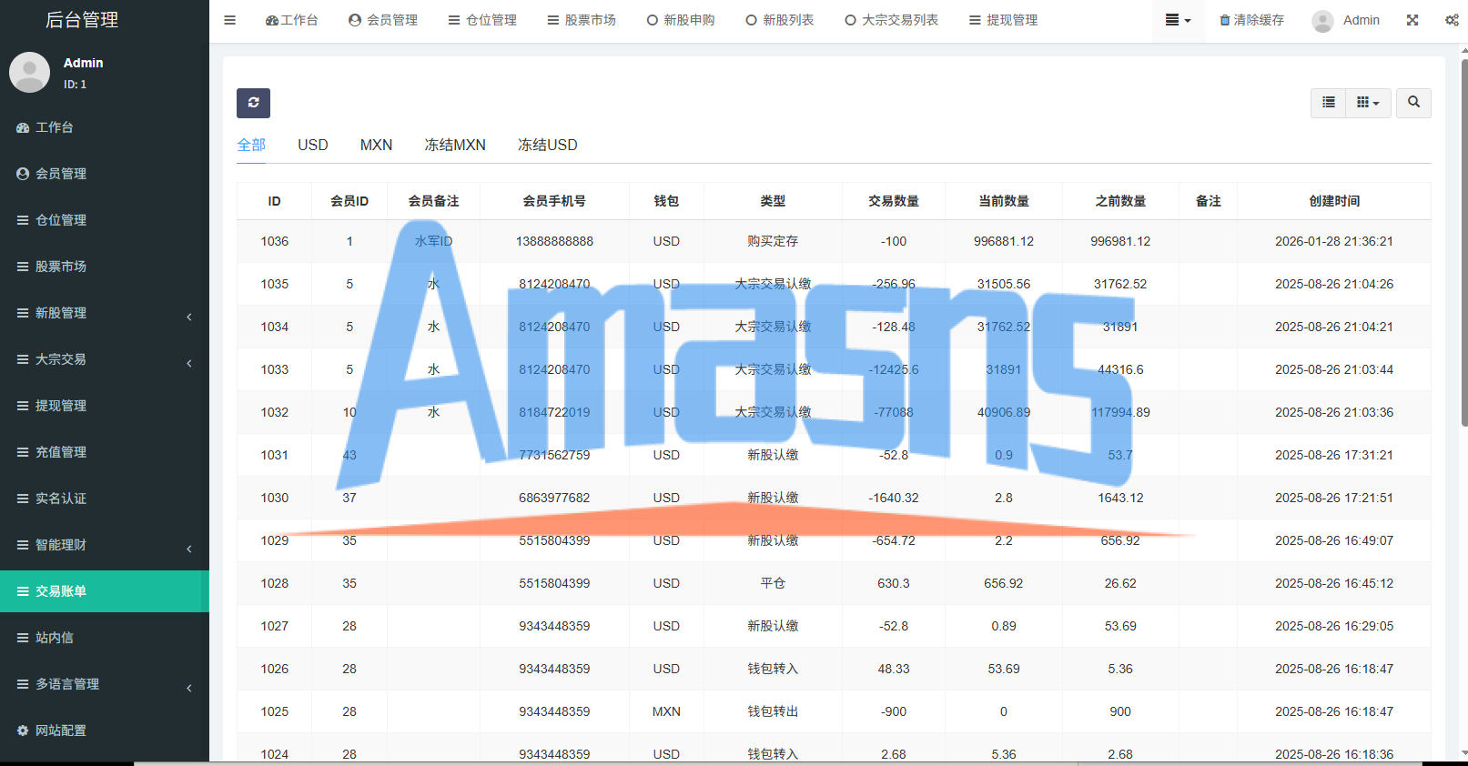The height and width of the screenshot is (766, 1468).
Task: Open 股票市场 in the sidebar
Action: click(x=105, y=267)
